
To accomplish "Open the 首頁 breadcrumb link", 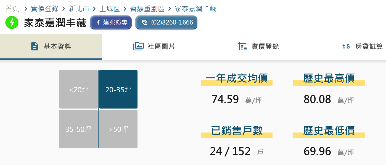I will [x=12, y=9].
